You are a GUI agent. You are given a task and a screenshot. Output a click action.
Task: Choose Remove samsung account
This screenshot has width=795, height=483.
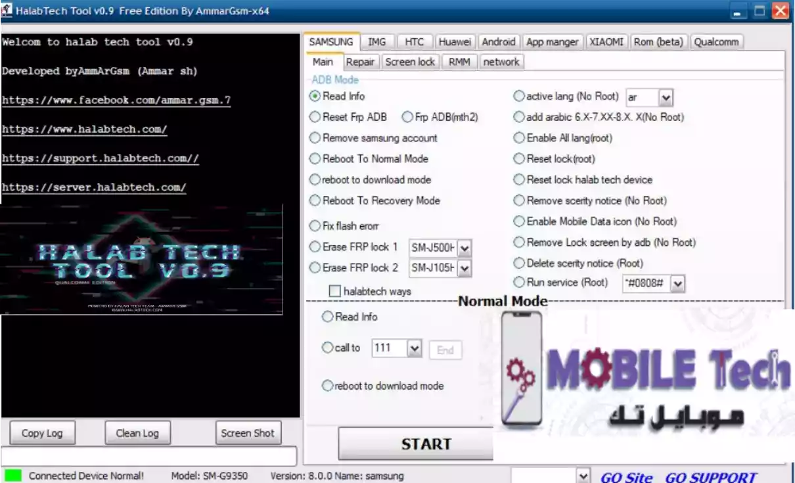373,138
